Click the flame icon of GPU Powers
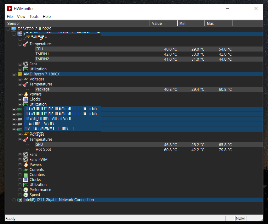268x224 pixels. coord(26,165)
